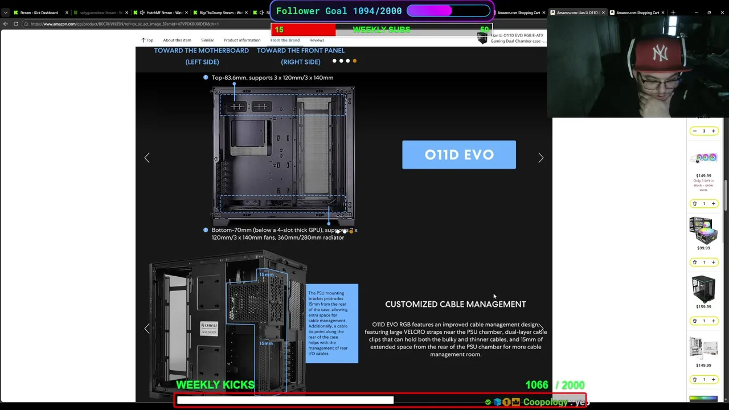Remove the $159.99 case from cart
Image resolution: width=729 pixels, height=410 pixels.
694,321
